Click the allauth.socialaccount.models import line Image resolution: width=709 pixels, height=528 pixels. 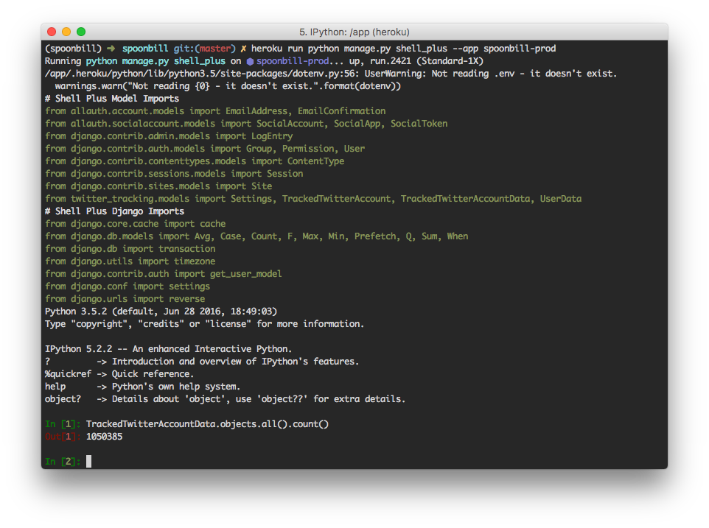[246, 123]
